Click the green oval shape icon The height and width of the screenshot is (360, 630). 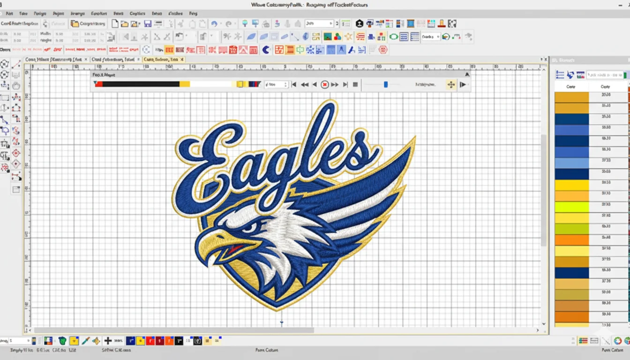click(x=393, y=37)
